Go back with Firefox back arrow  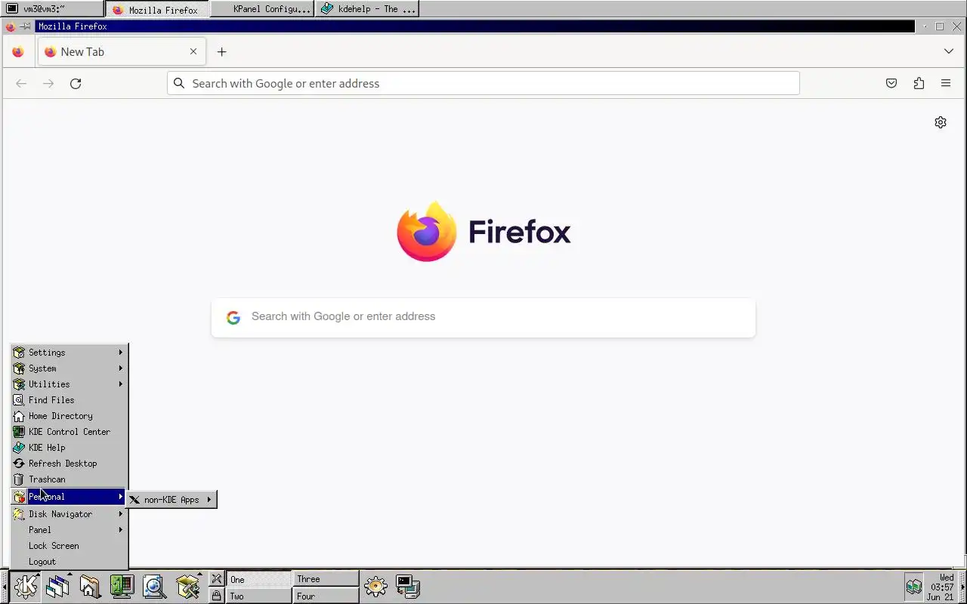coord(21,84)
